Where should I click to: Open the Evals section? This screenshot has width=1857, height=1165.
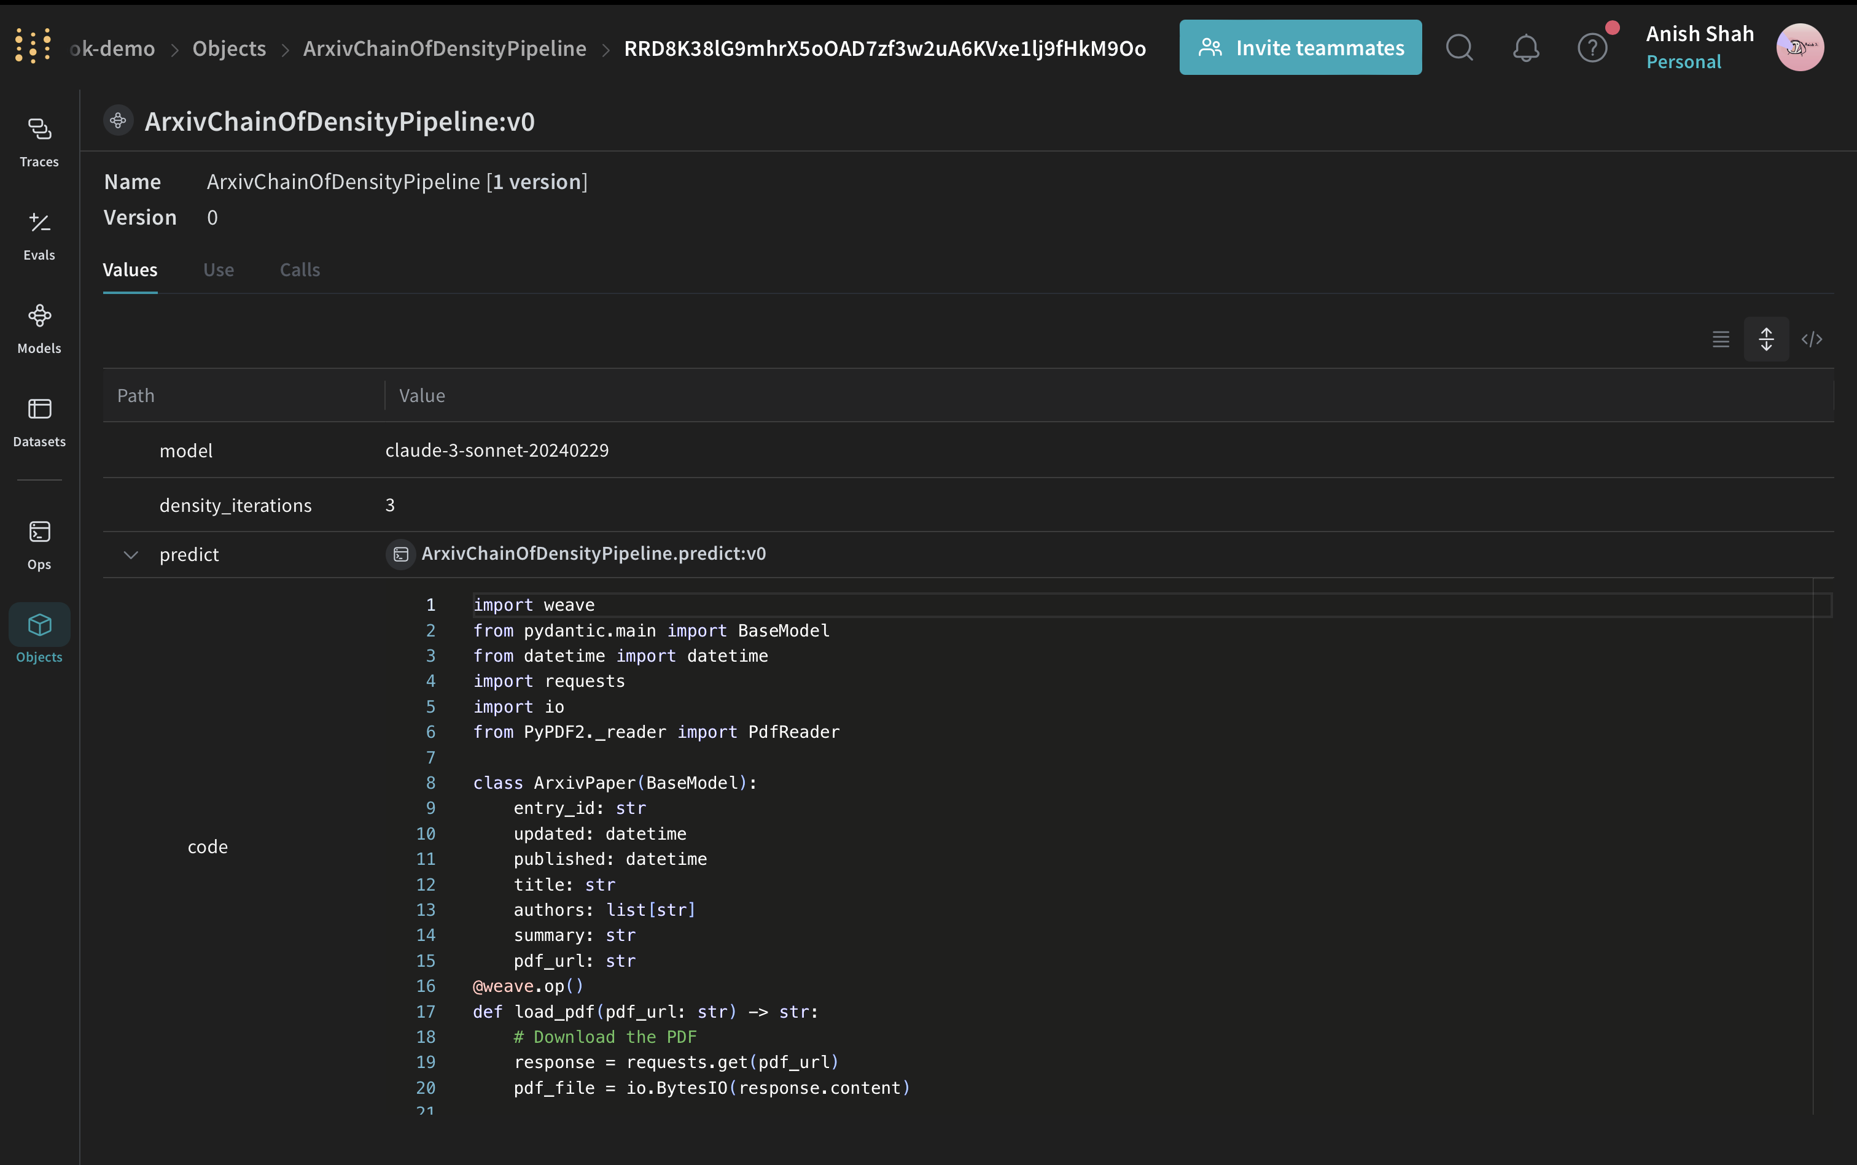point(39,234)
